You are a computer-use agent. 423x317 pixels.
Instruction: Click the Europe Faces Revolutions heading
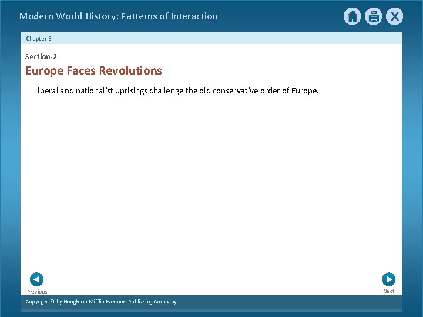93,70
